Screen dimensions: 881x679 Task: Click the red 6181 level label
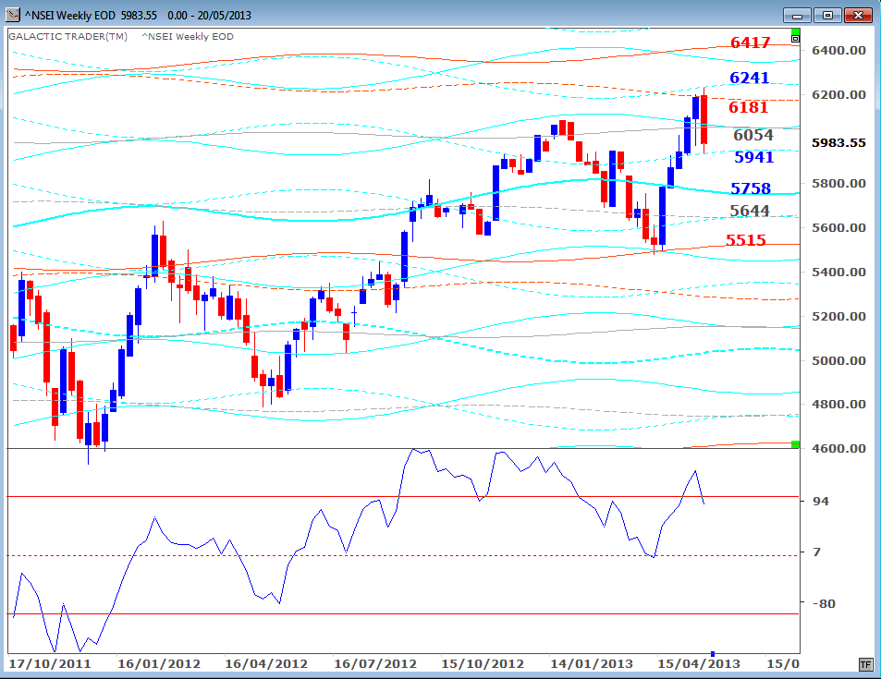coord(748,107)
